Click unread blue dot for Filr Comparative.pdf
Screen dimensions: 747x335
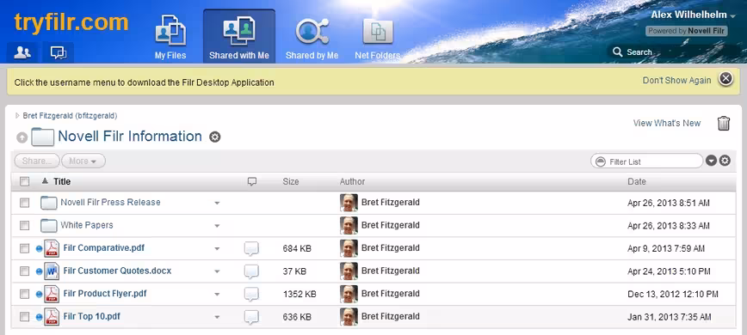[39, 248]
